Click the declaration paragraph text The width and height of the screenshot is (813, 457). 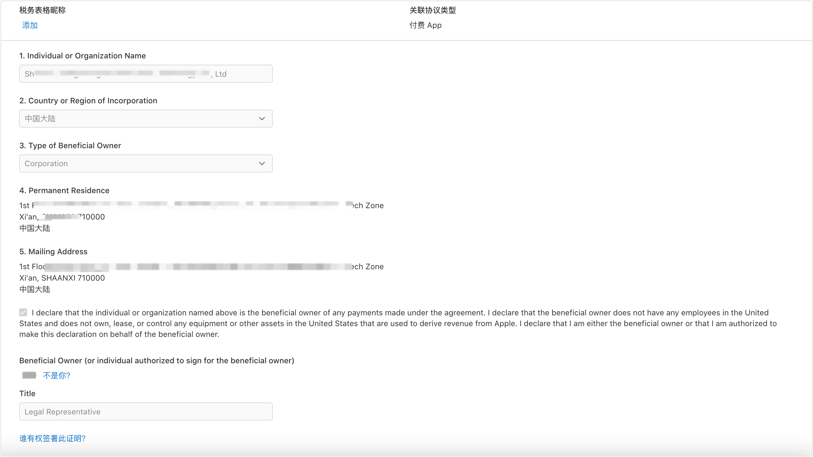click(x=398, y=324)
